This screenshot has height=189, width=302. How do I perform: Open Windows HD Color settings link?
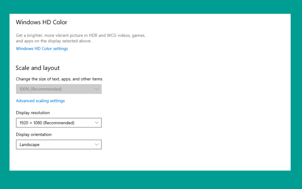[x=42, y=49]
